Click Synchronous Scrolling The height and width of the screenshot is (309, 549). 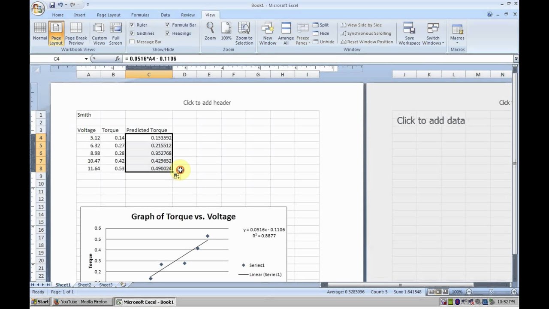[366, 33]
